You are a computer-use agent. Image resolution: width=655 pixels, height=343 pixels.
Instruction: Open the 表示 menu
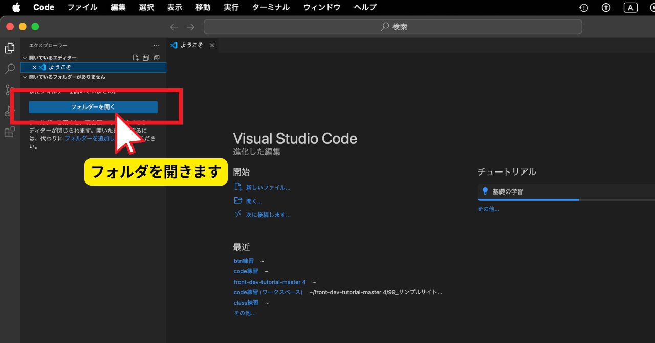coord(174,7)
